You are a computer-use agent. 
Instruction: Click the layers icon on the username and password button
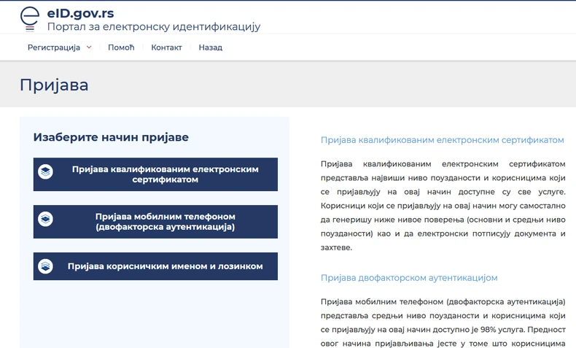tap(45, 266)
